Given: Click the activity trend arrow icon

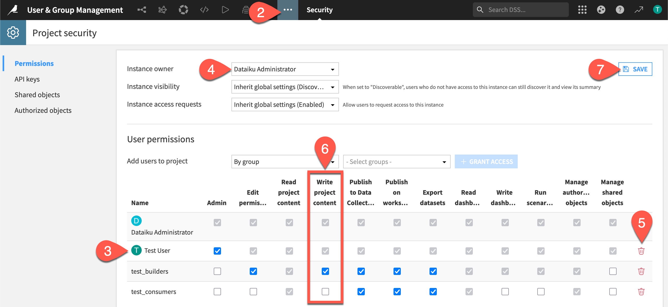Looking at the screenshot, I should click(x=639, y=10).
